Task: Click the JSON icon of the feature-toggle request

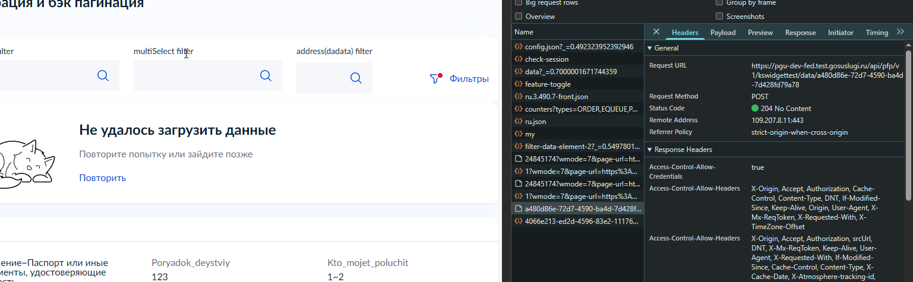Action: coord(519,84)
